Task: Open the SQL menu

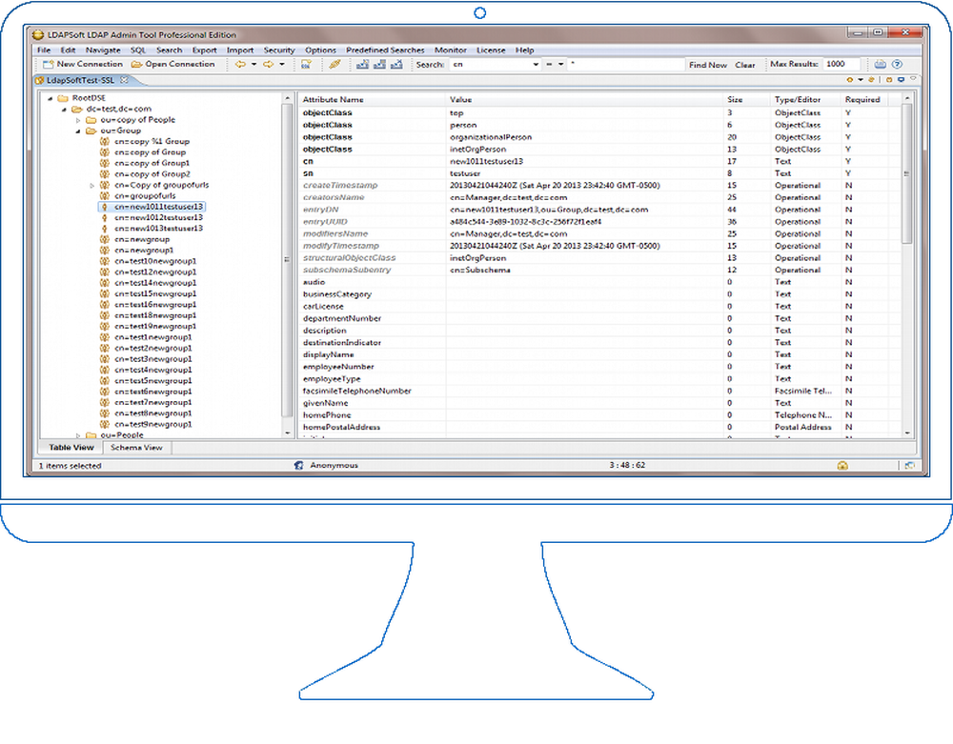Action: click(138, 50)
